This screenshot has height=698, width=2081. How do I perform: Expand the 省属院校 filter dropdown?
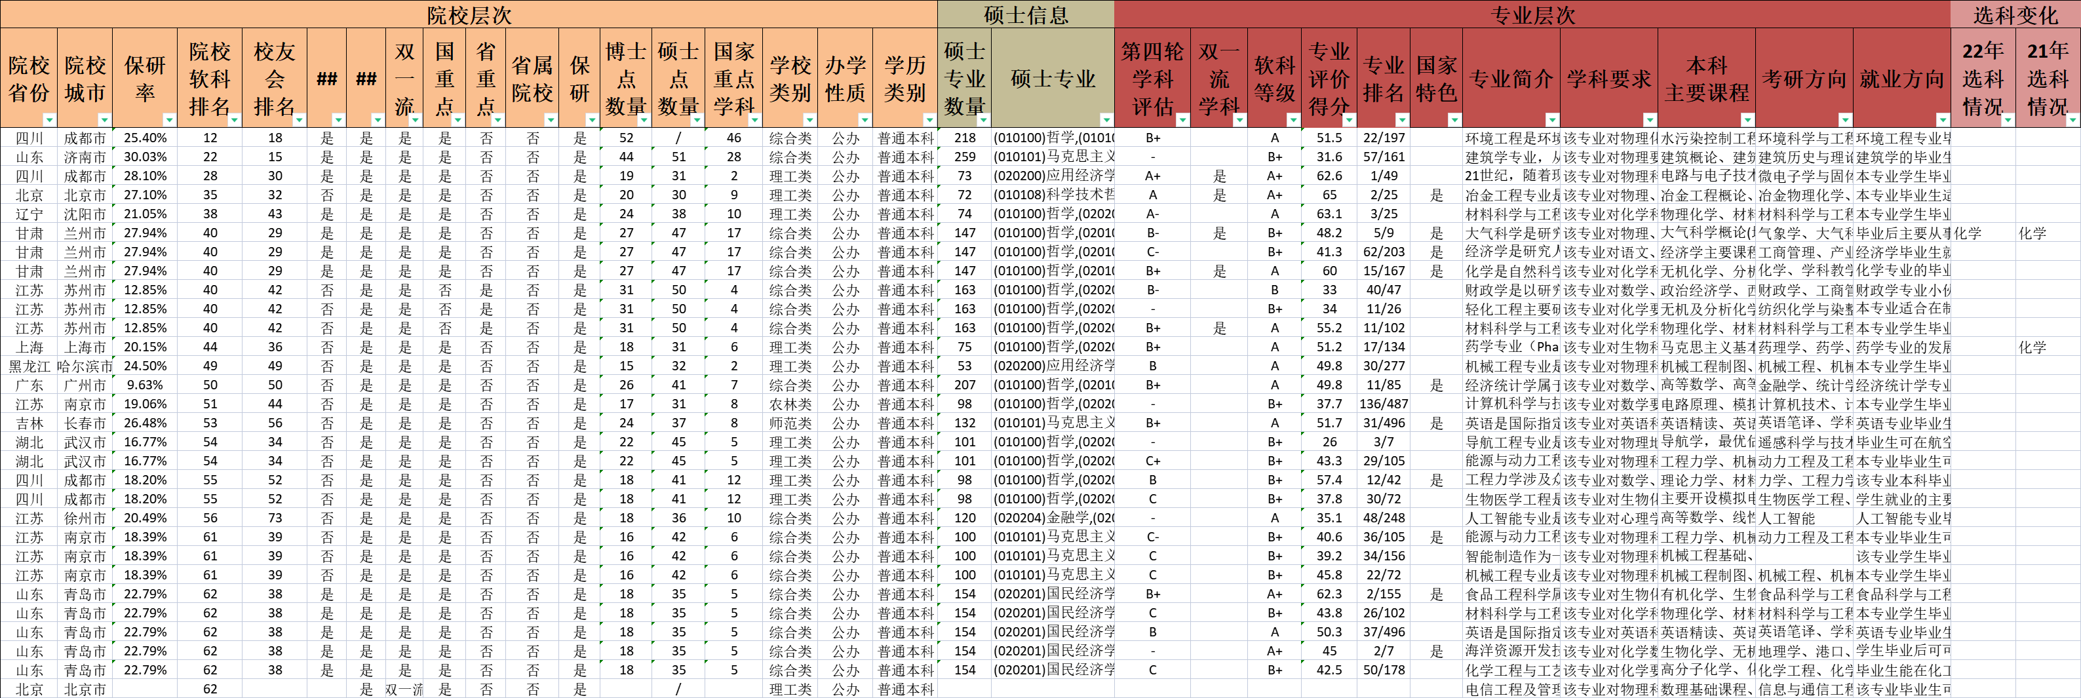(x=551, y=119)
